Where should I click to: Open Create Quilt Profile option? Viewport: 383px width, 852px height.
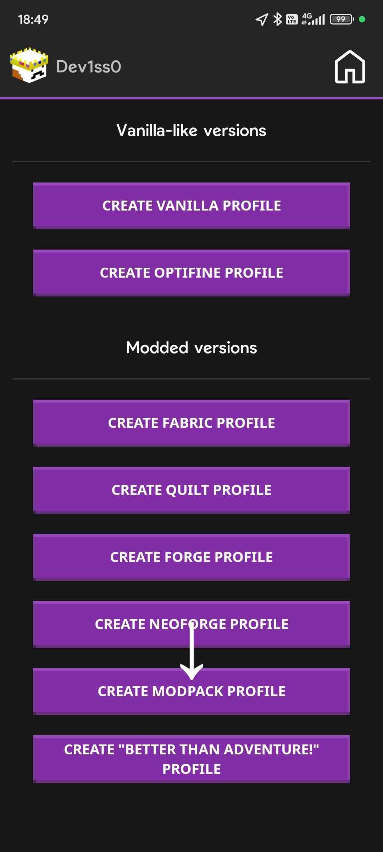[x=191, y=490]
